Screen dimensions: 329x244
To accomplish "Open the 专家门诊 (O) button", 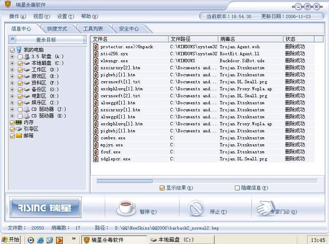I will (x=277, y=209).
